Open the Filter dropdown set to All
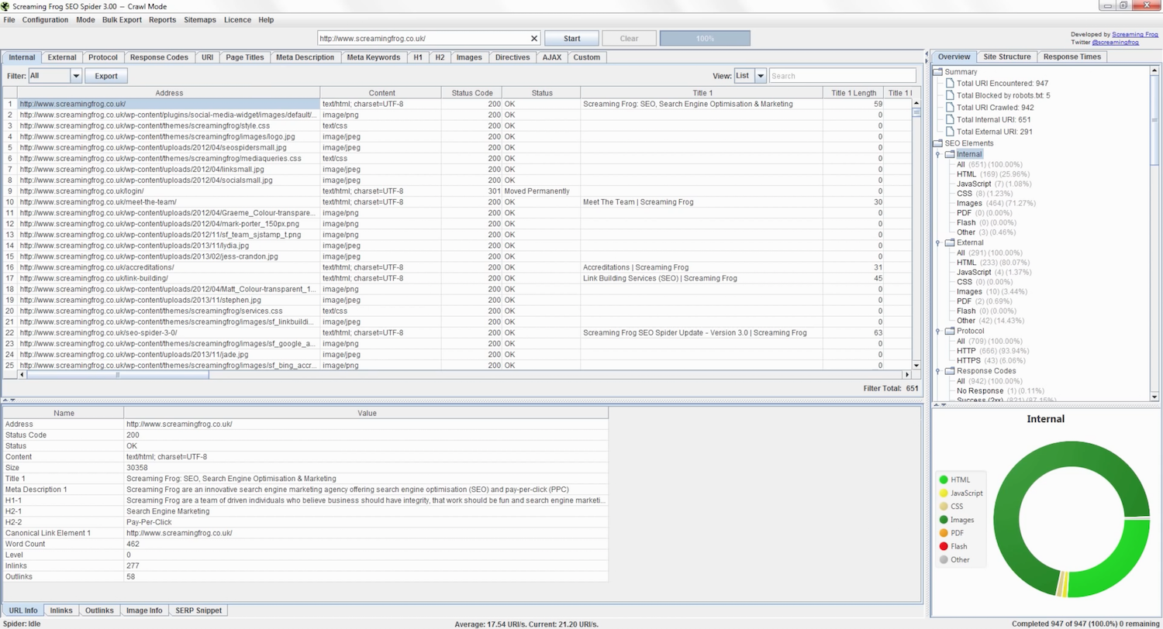 (55, 76)
